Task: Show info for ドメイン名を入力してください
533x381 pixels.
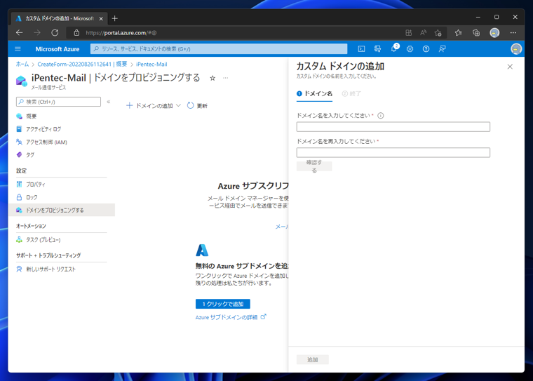Action: [381, 116]
